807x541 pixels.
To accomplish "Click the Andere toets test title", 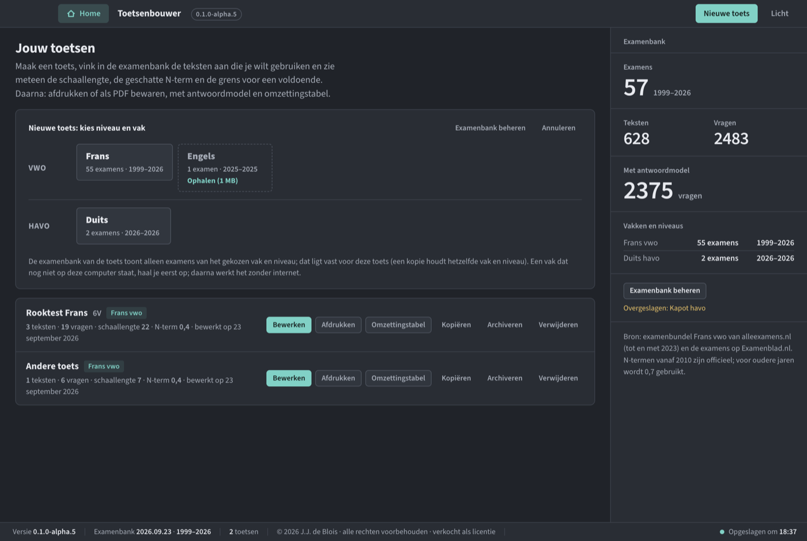I will click(x=52, y=366).
